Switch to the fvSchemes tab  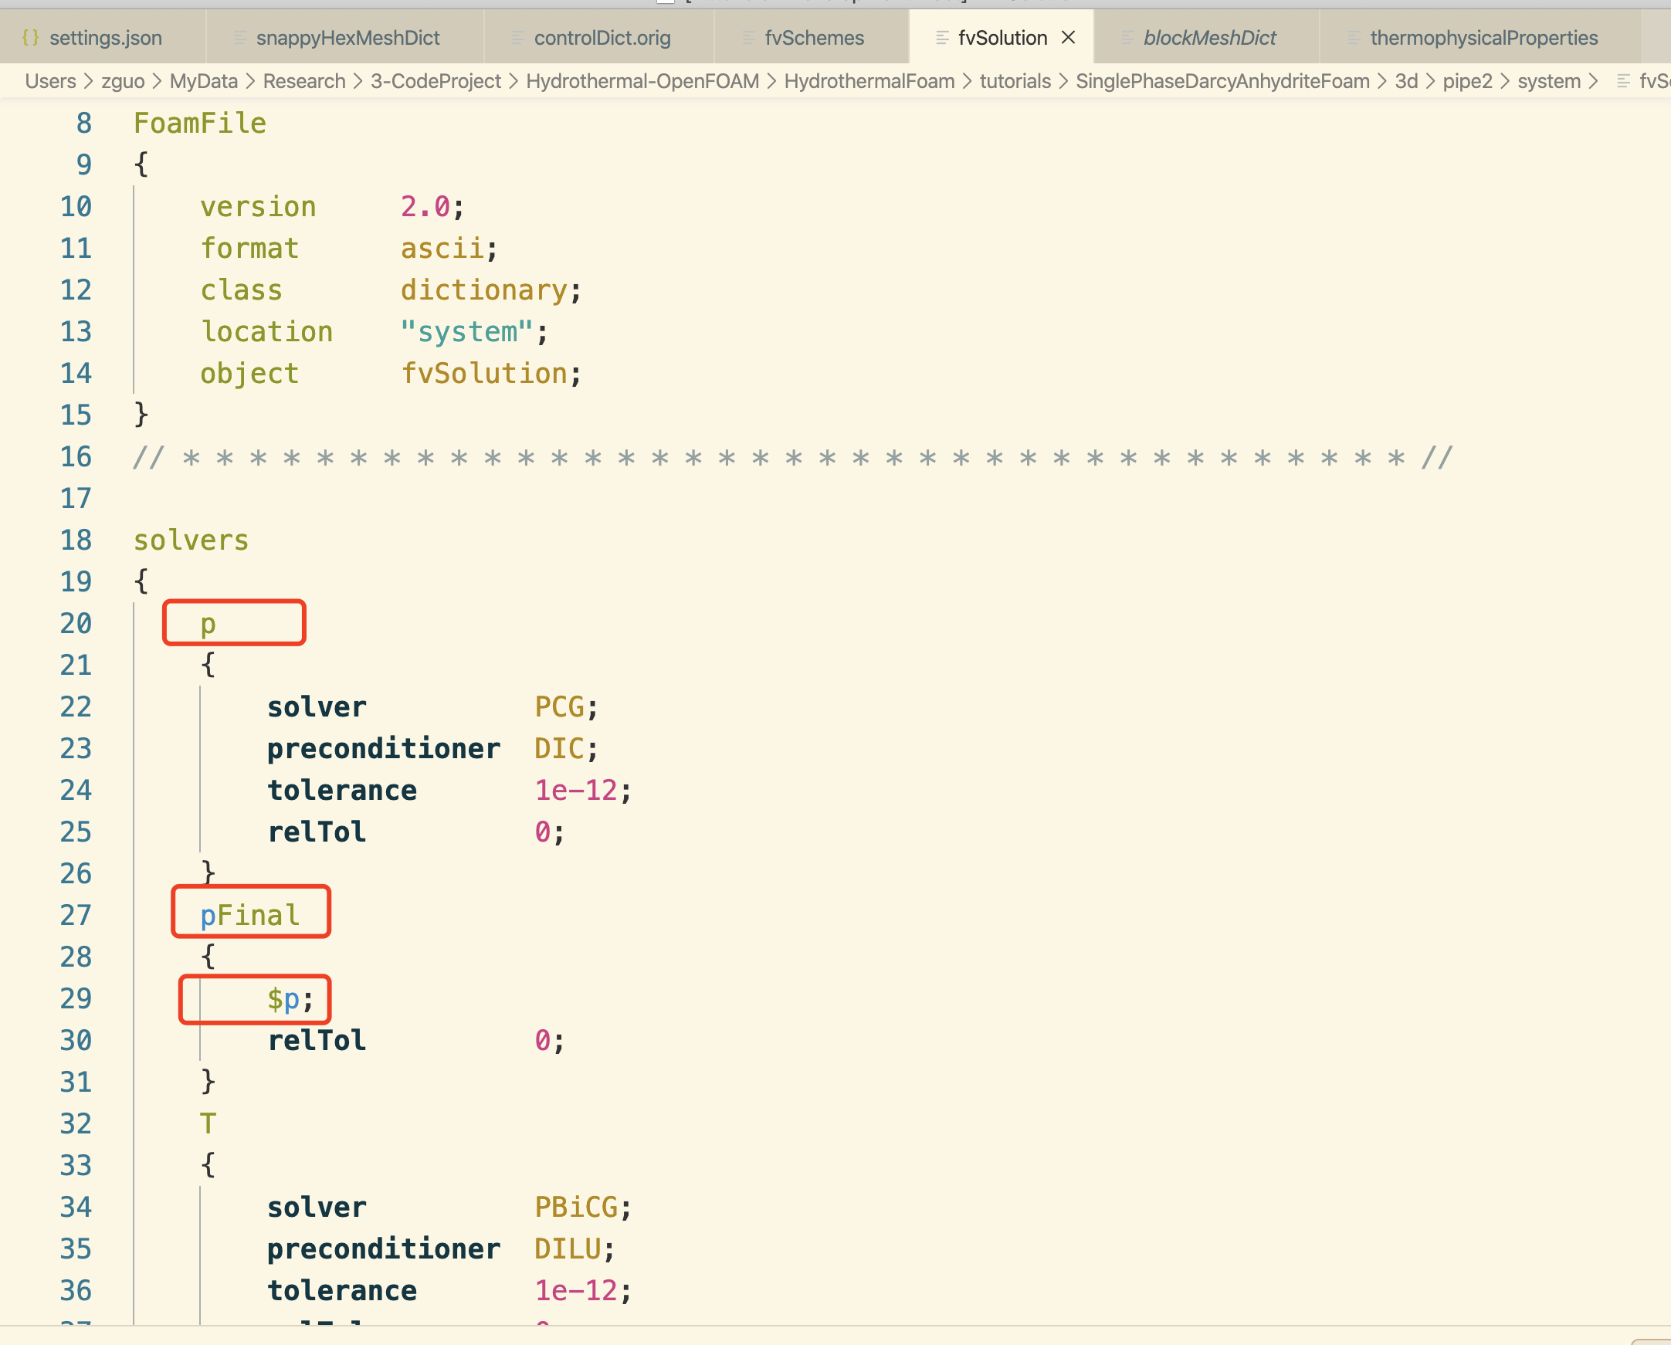pyautogui.click(x=814, y=37)
